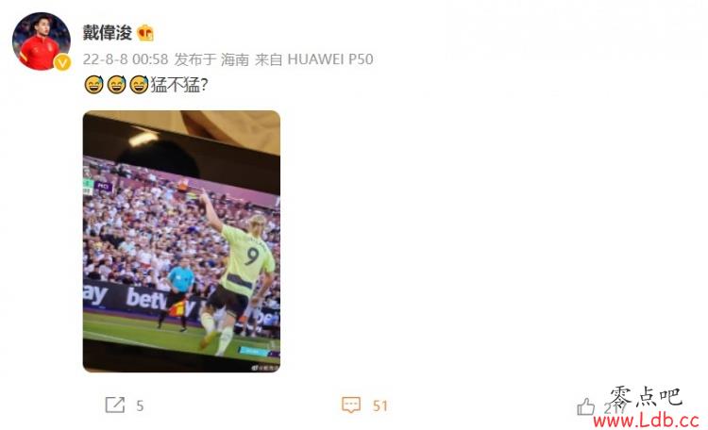Click the first laughing-sweat emoji

click(93, 84)
